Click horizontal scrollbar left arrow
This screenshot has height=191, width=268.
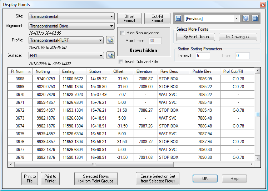tap(11, 164)
